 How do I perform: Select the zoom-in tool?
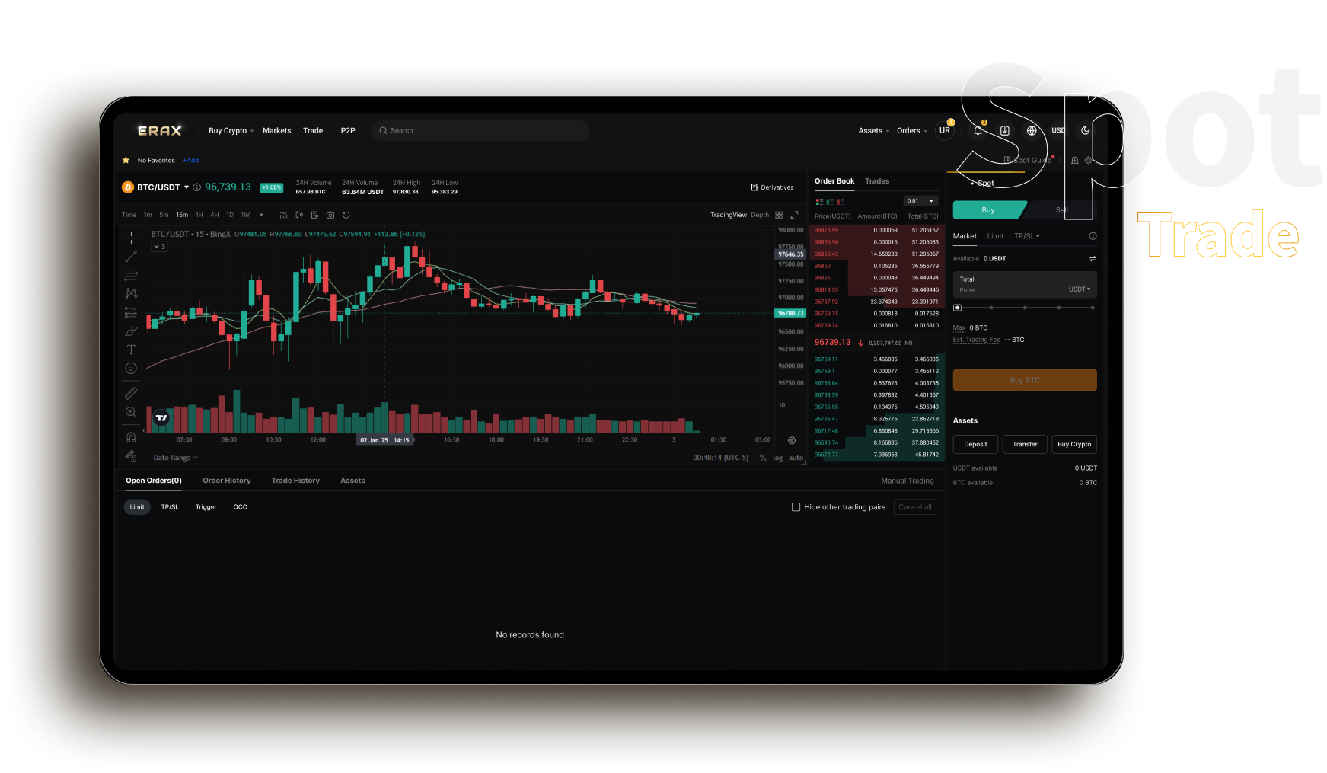click(131, 412)
